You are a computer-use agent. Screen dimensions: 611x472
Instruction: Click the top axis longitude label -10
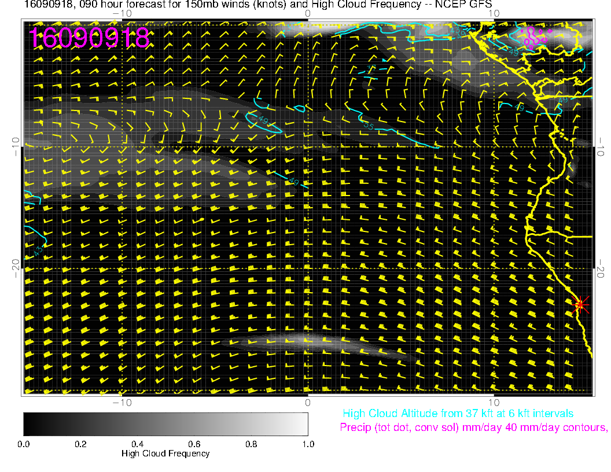[x=122, y=13]
